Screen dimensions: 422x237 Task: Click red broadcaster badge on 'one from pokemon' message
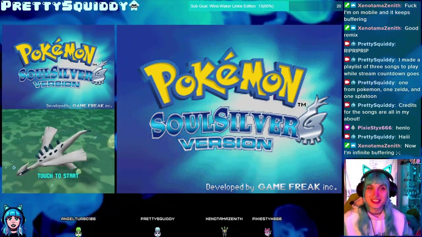point(347,82)
